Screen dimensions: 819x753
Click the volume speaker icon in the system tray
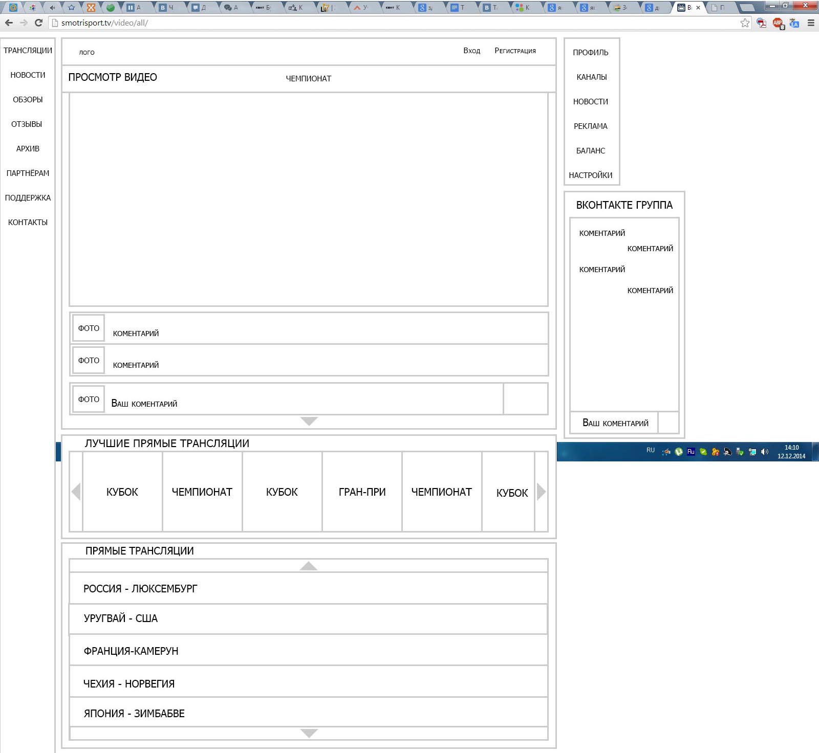tap(765, 452)
